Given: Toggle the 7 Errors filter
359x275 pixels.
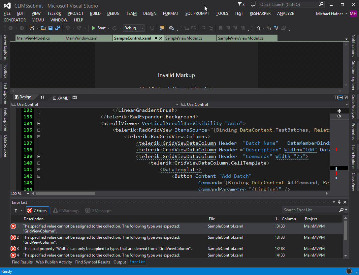Looking at the screenshot, I should click(x=37, y=210).
